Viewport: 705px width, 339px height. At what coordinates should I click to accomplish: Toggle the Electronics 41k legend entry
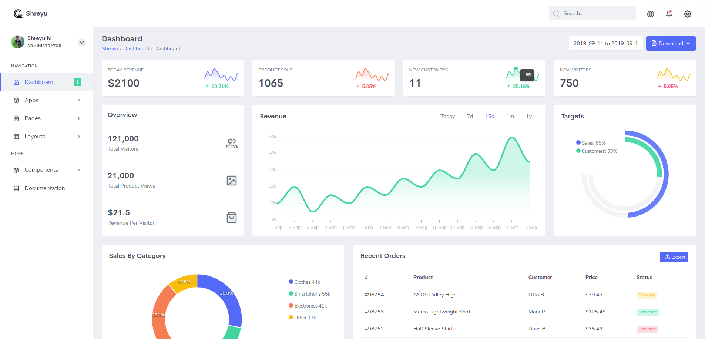pyautogui.click(x=308, y=306)
